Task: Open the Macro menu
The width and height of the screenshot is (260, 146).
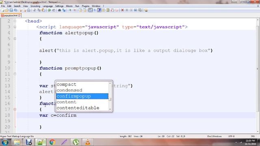Action: click(69, 6)
